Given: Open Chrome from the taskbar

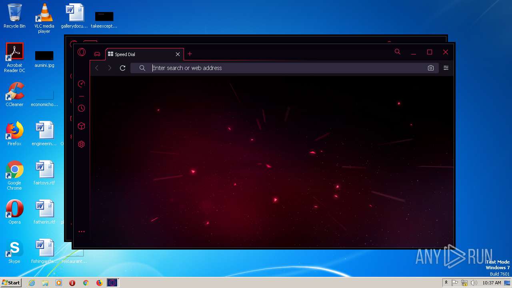Looking at the screenshot, I should click(86, 283).
